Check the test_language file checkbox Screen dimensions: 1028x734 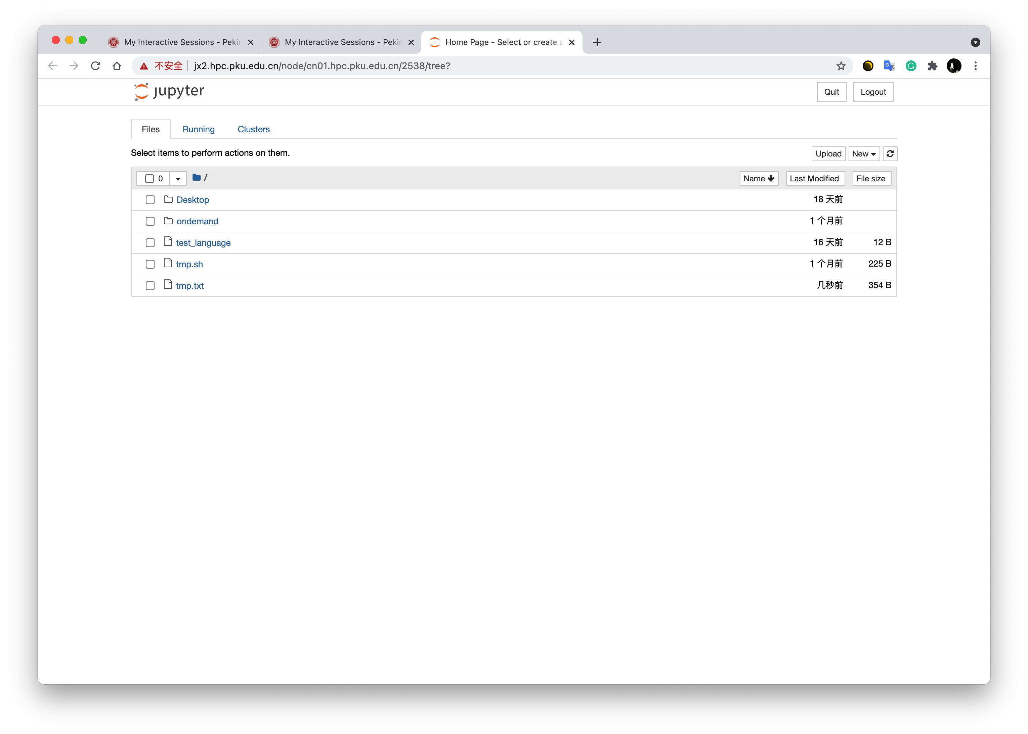point(150,243)
